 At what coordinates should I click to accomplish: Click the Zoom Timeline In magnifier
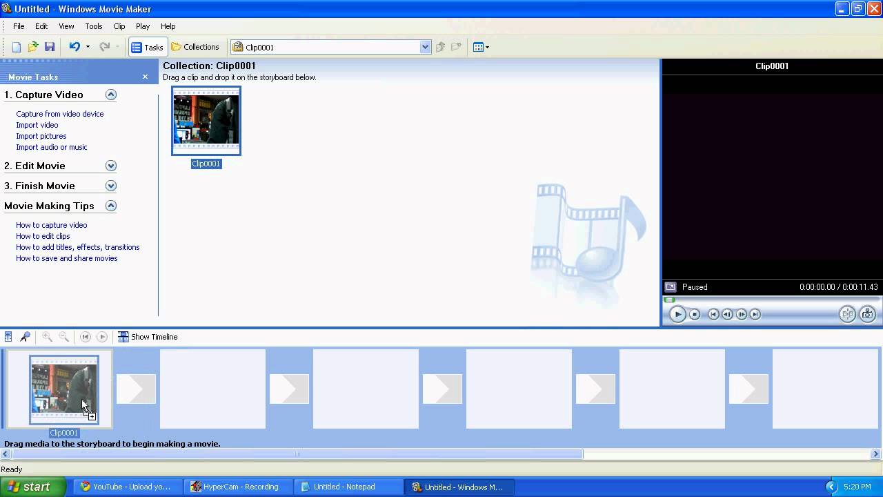pos(47,337)
